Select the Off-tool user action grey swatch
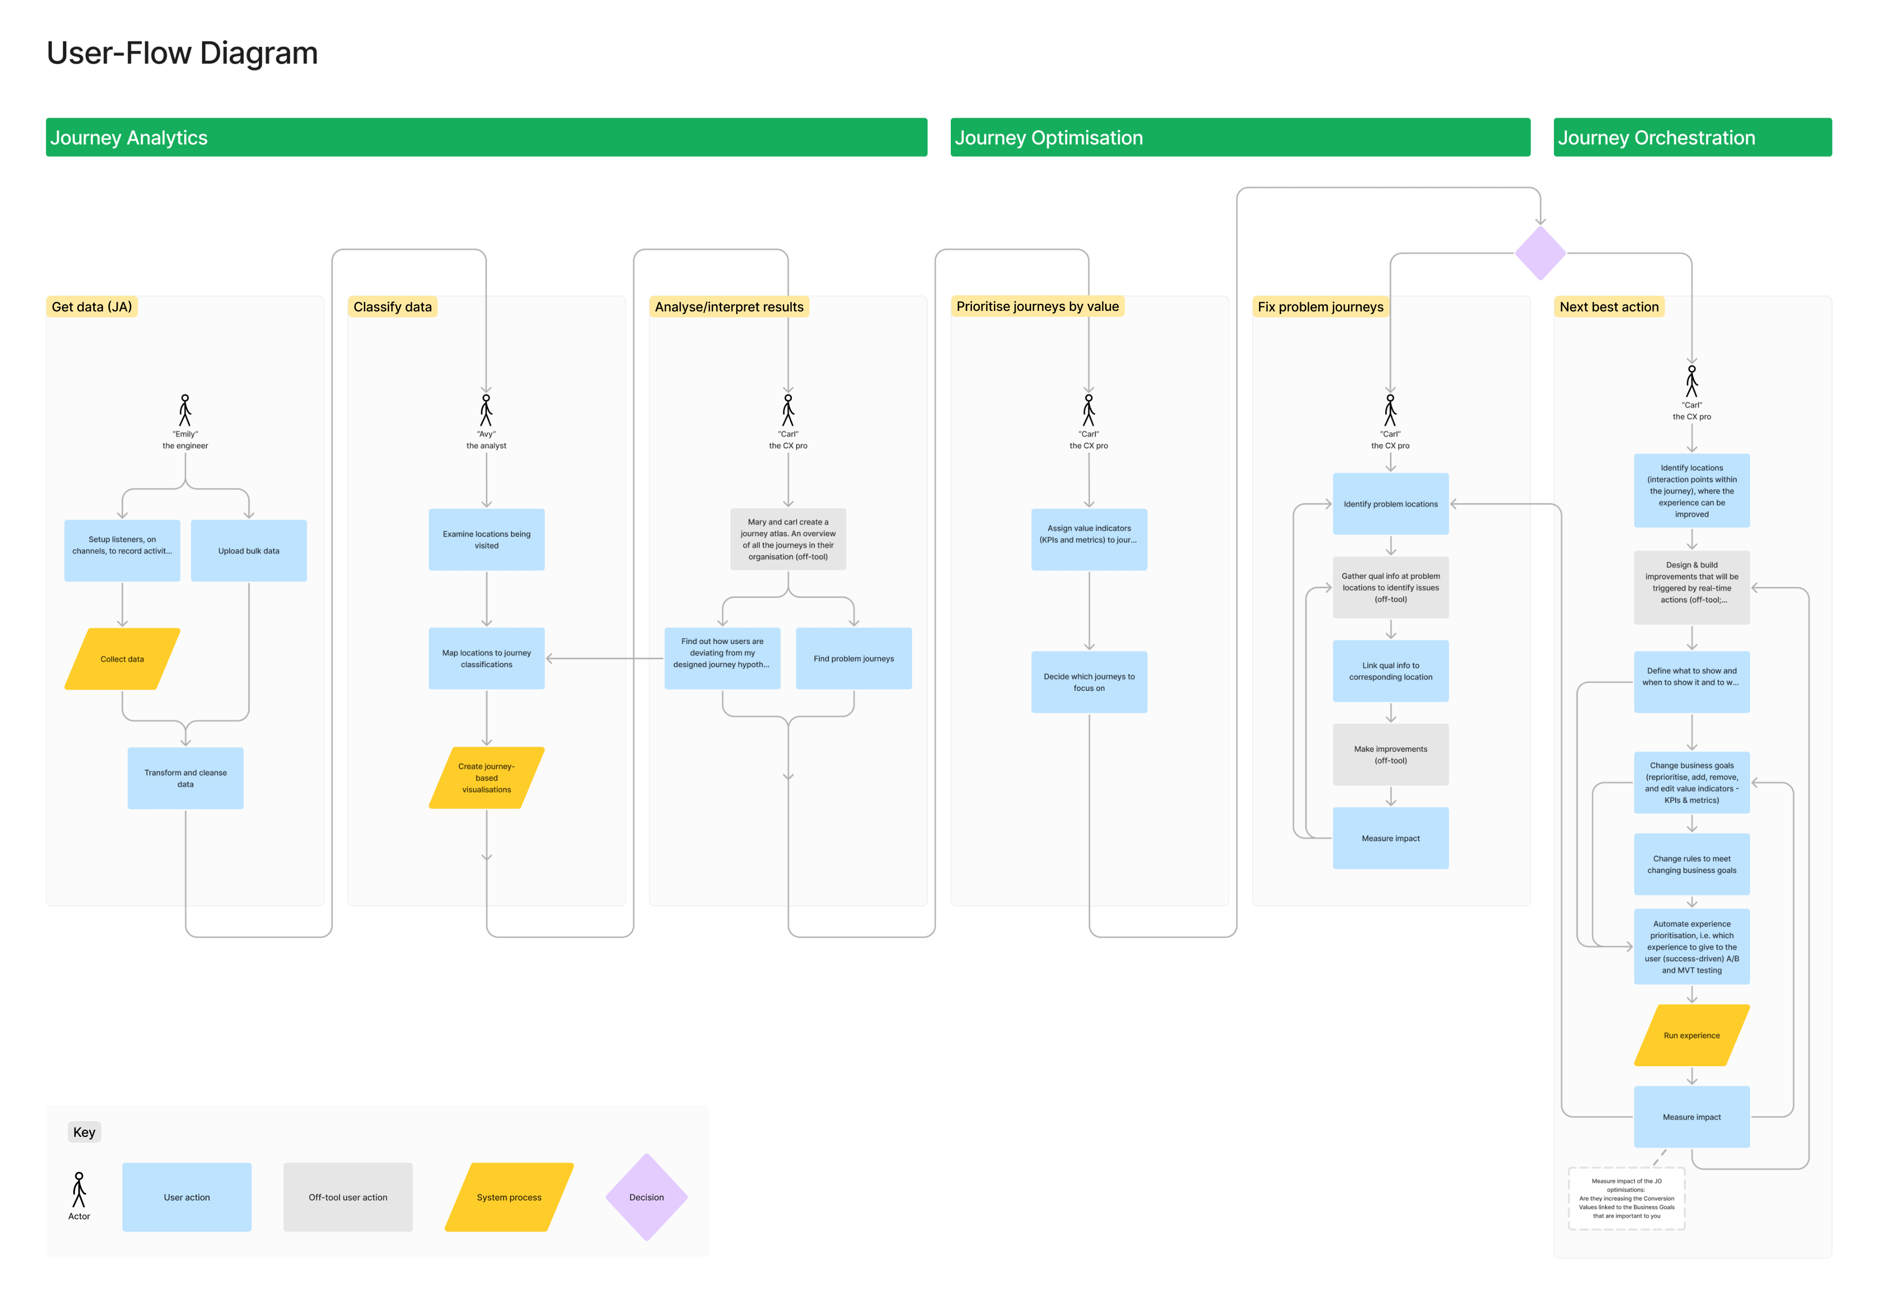The image size is (1880, 1306). (348, 1196)
